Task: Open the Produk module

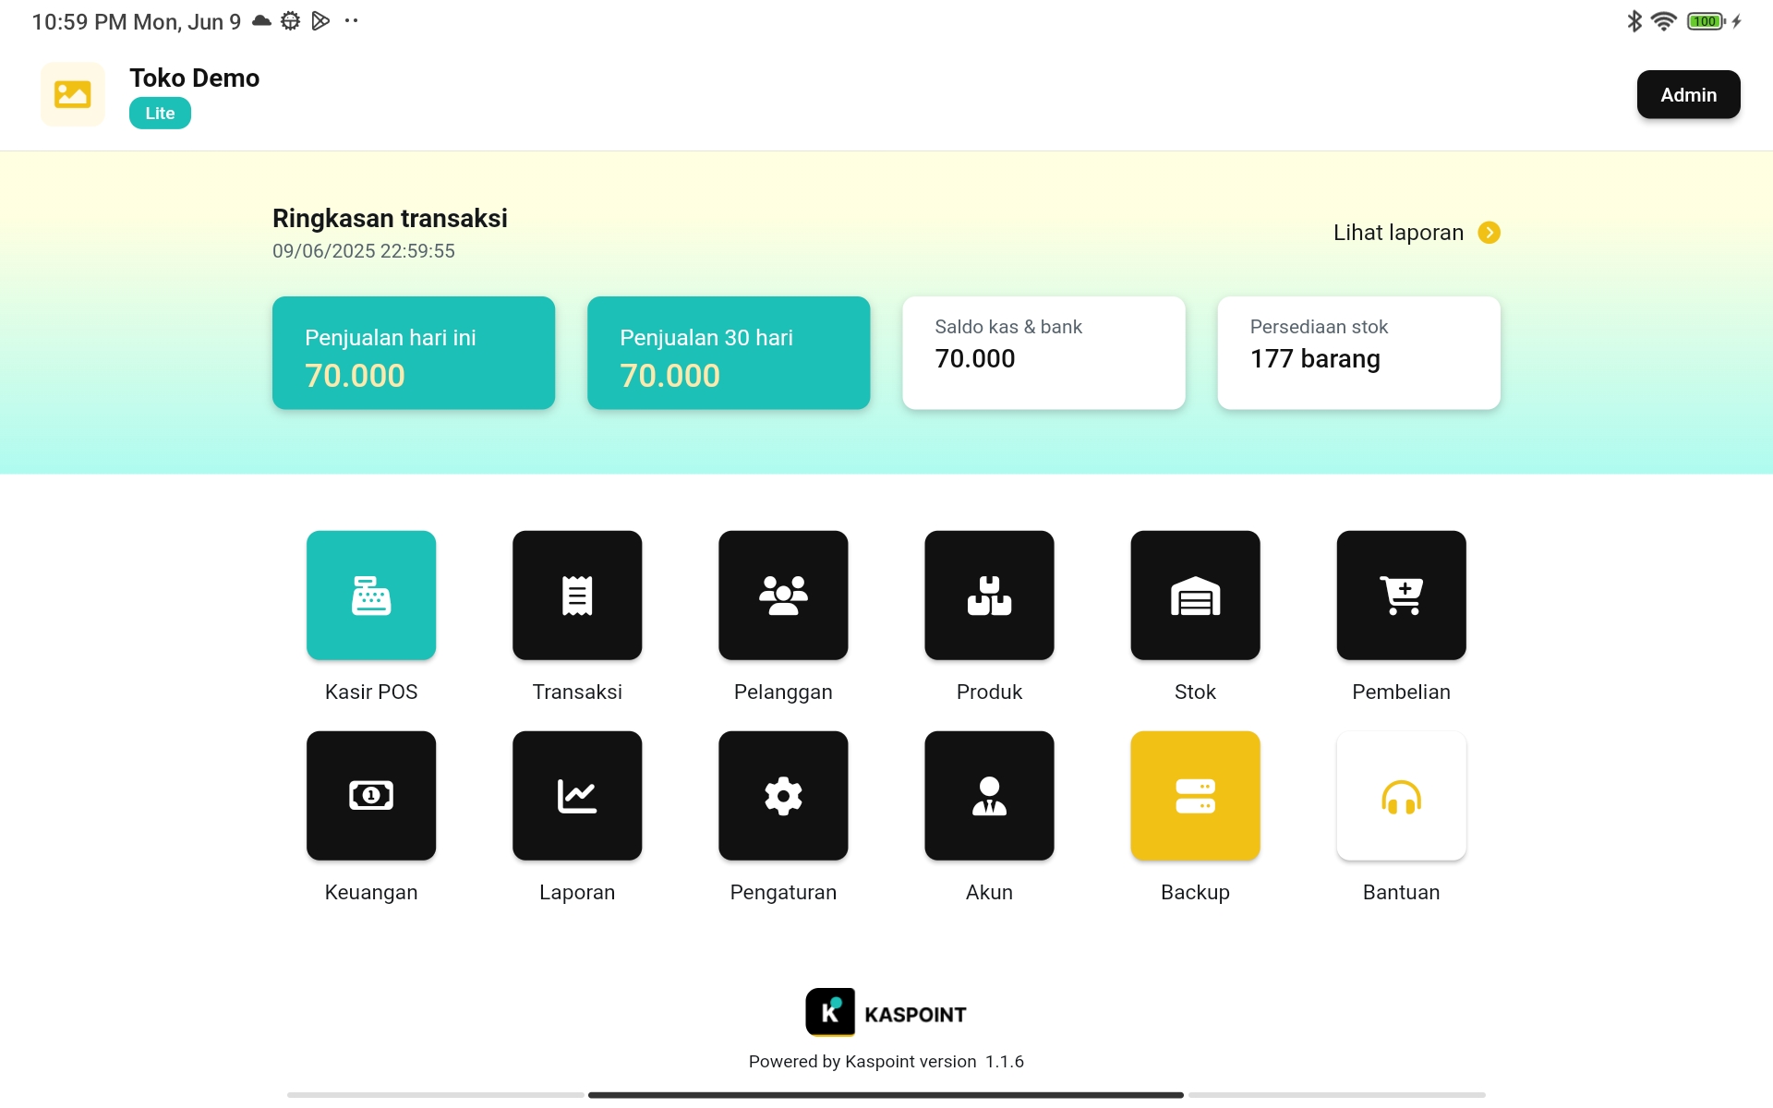Action: (x=988, y=596)
